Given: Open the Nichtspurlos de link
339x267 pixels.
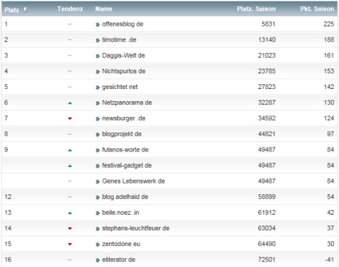Looking at the screenshot, I should point(123,71).
